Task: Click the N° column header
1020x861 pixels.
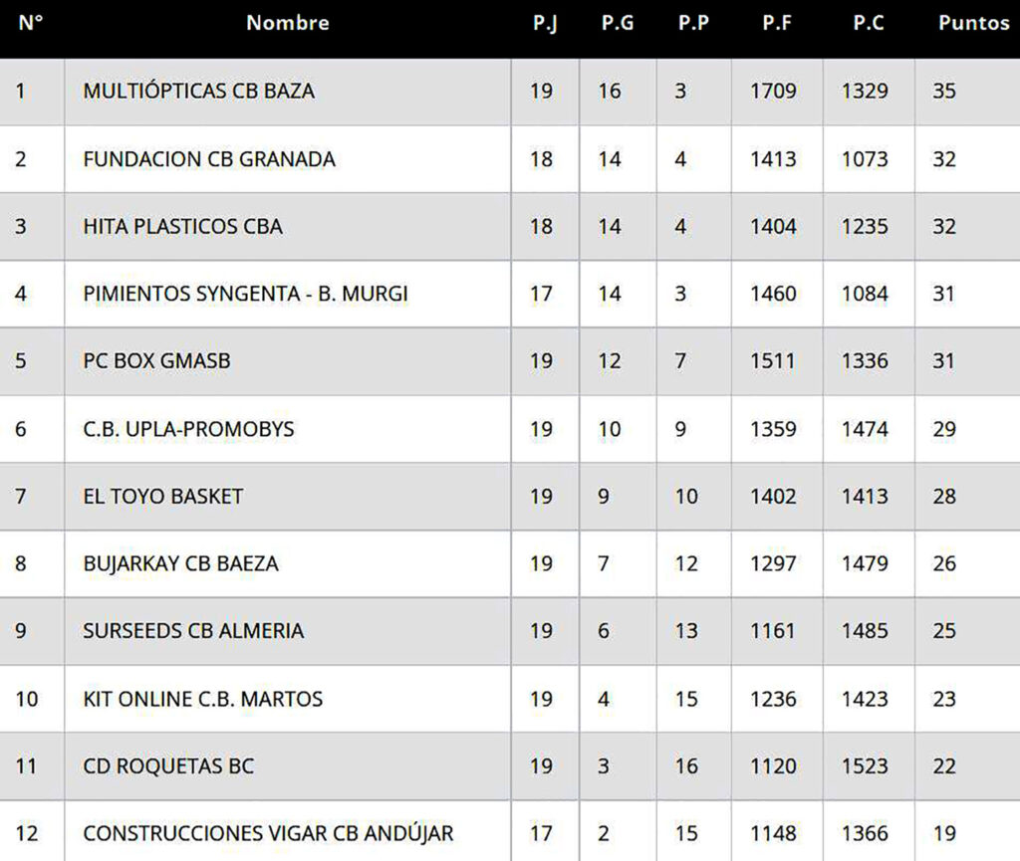Action: pos(31,23)
